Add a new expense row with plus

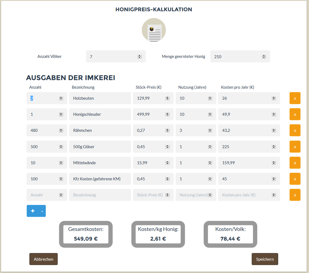coord(33,211)
